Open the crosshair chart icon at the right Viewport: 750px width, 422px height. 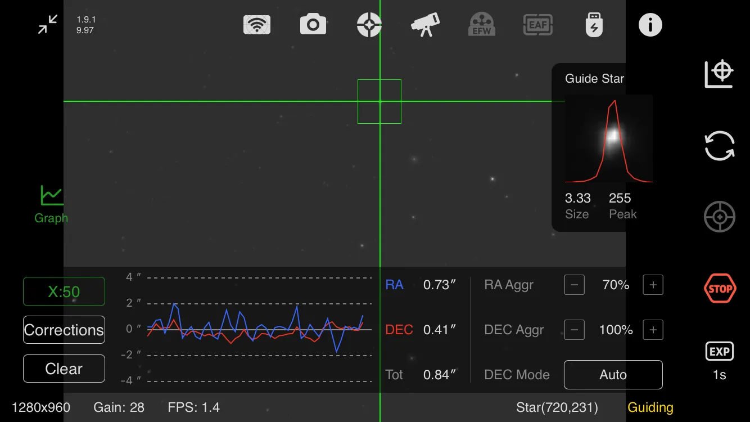click(720, 74)
